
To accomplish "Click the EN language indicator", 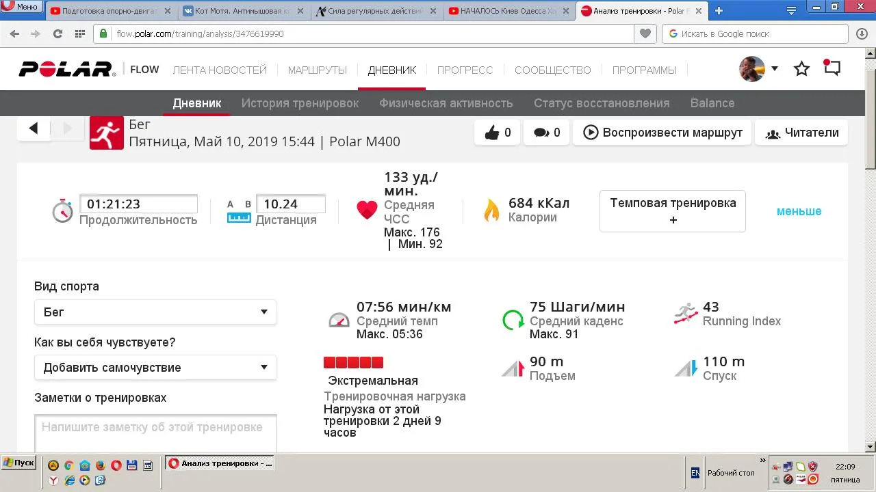I will pos(695,473).
